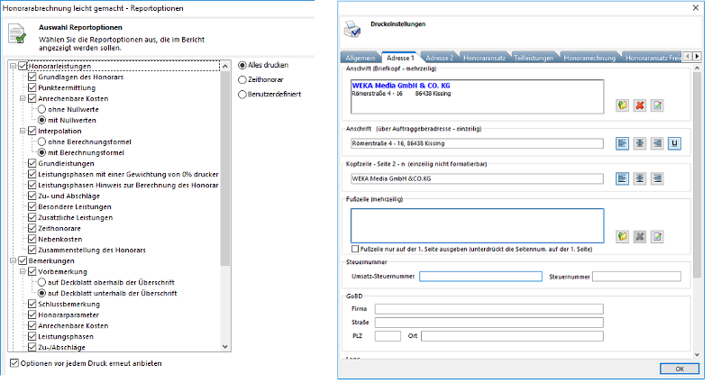
Task: Enable Fußzeile nur auf der 1. Seite
Action: click(x=355, y=249)
